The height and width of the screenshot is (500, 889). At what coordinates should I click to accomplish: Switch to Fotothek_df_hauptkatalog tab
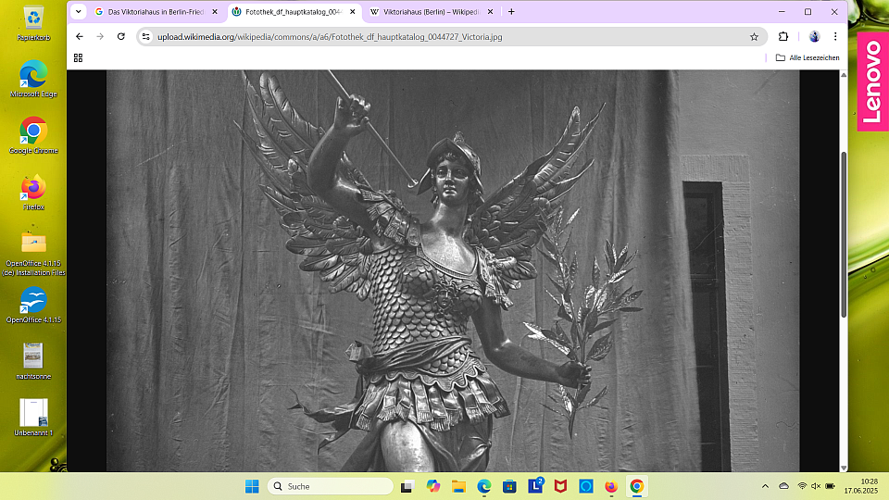(294, 12)
